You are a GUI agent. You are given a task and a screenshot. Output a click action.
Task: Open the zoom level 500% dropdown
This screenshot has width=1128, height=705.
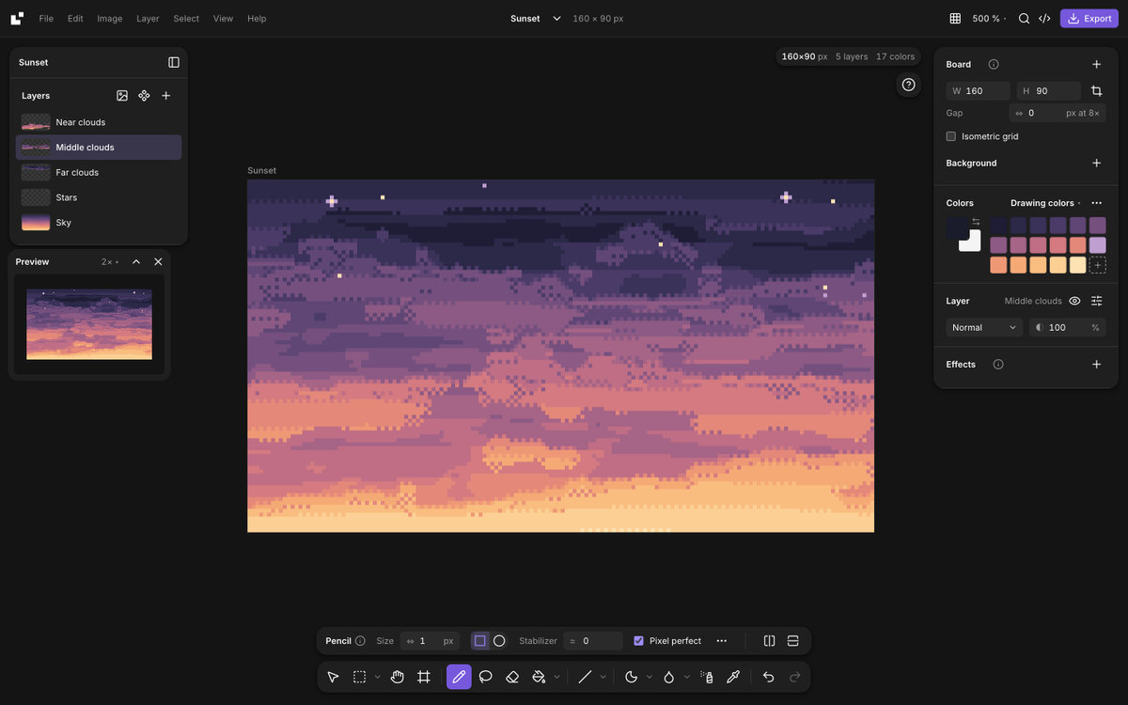click(x=989, y=19)
